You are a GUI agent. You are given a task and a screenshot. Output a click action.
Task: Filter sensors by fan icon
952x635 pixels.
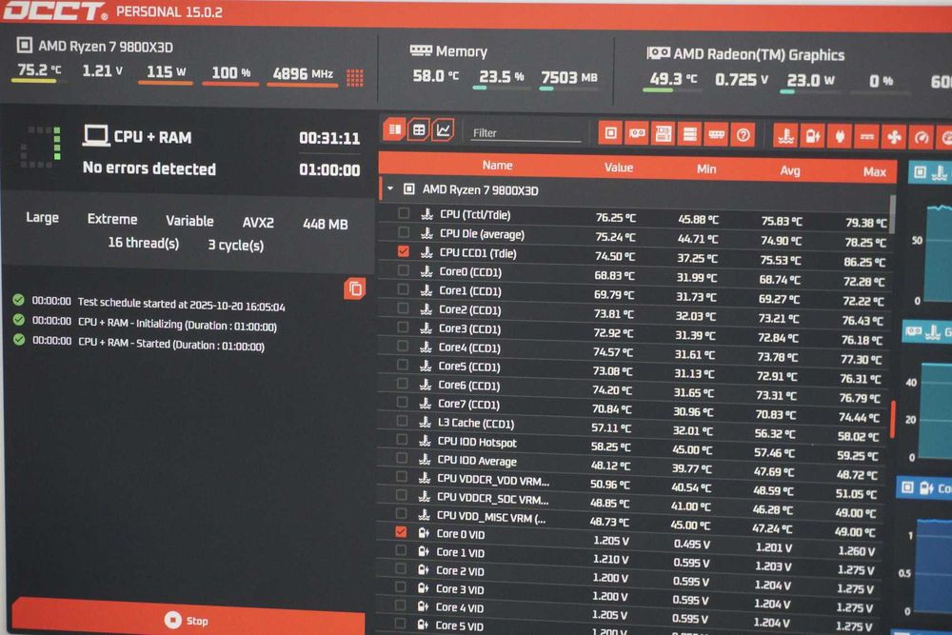point(894,138)
